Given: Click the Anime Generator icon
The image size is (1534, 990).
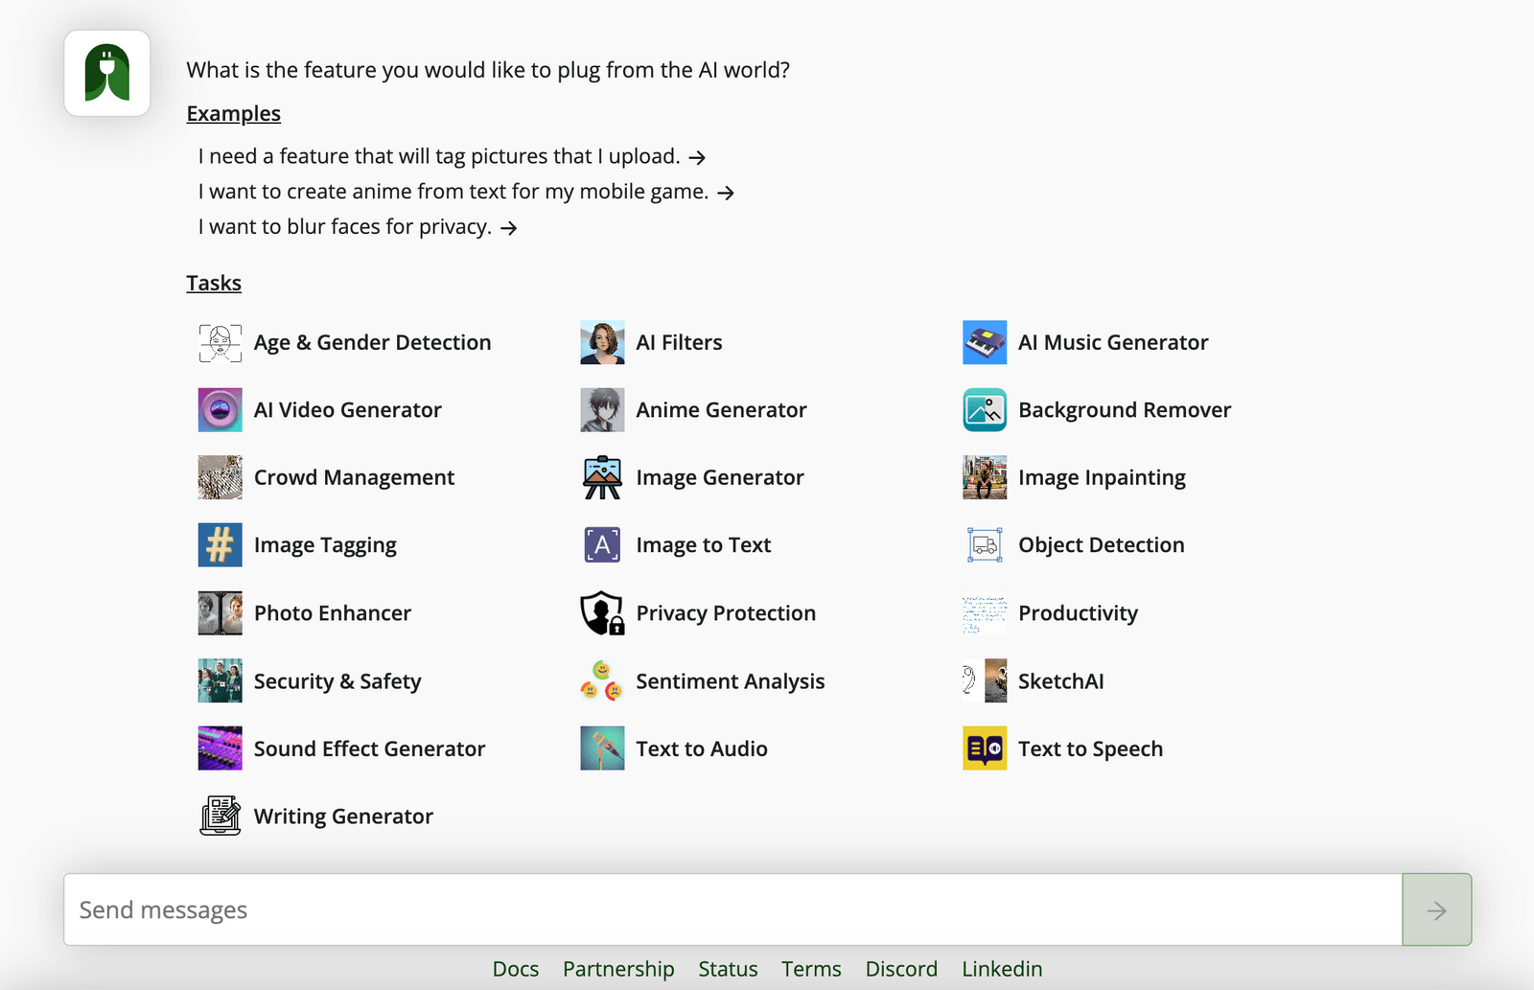Looking at the screenshot, I should (601, 410).
